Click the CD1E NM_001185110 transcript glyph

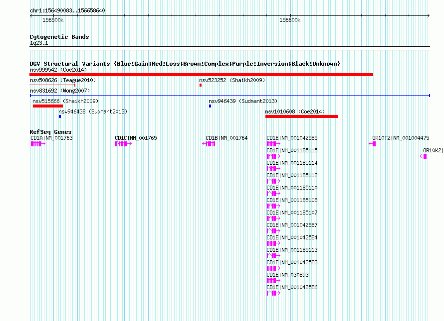click(x=273, y=194)
